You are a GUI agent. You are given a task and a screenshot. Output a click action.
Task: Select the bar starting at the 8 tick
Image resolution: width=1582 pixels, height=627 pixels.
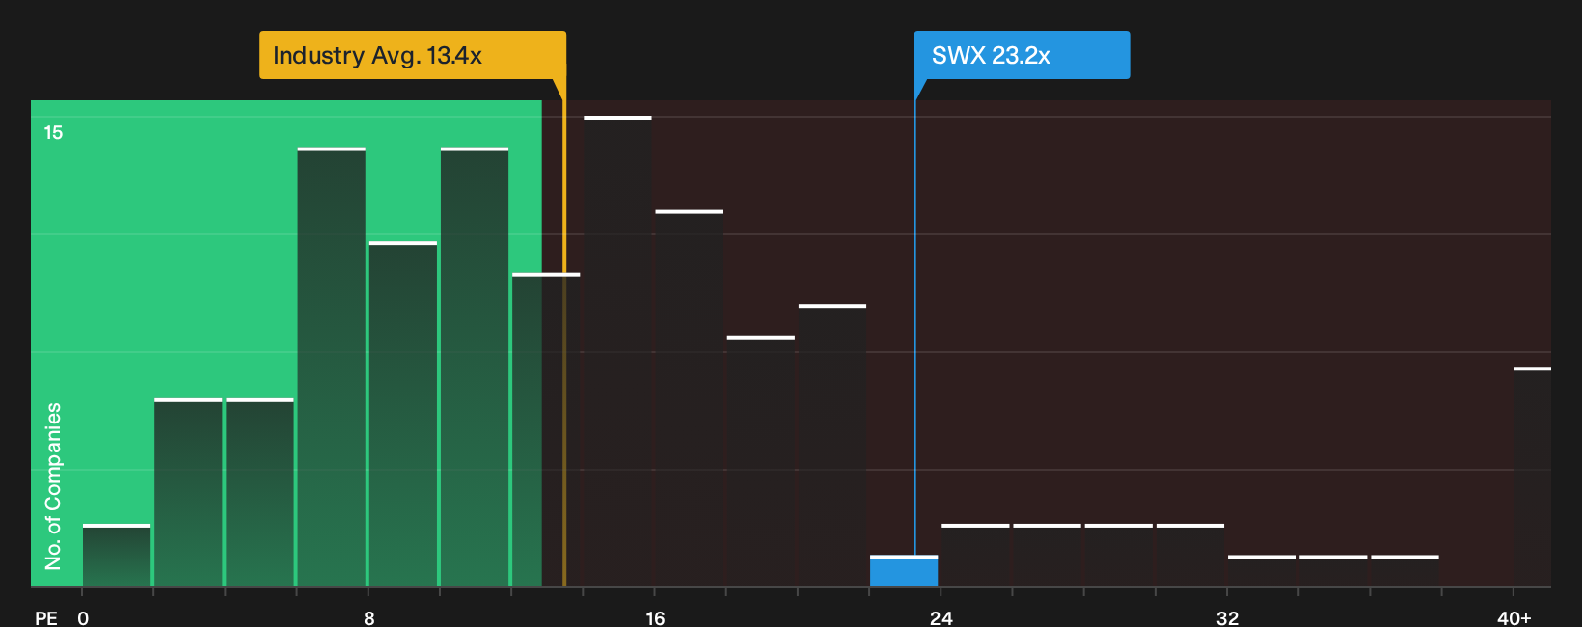coord(403,415)
